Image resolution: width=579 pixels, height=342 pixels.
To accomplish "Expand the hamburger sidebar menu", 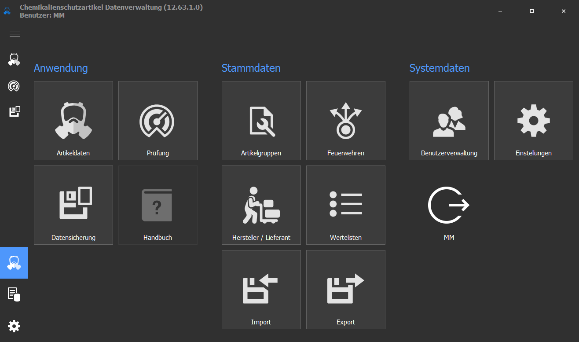I will point(15,34).
